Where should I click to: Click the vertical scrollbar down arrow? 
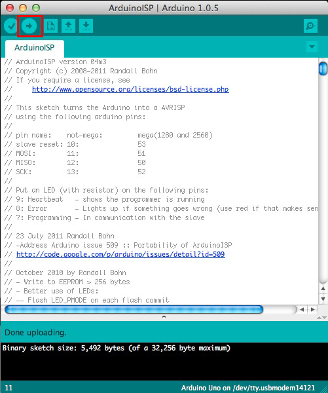point(323,299)
